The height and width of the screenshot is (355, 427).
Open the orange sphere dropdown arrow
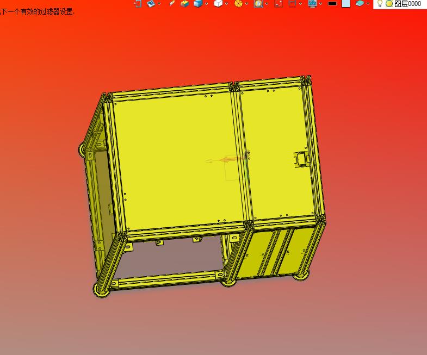pos(247,4)
